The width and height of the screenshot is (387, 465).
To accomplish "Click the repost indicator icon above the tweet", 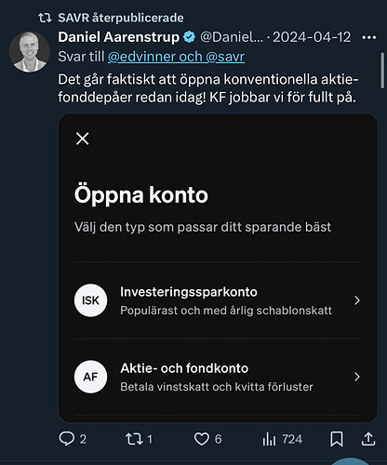I will [x=45, y=18].
